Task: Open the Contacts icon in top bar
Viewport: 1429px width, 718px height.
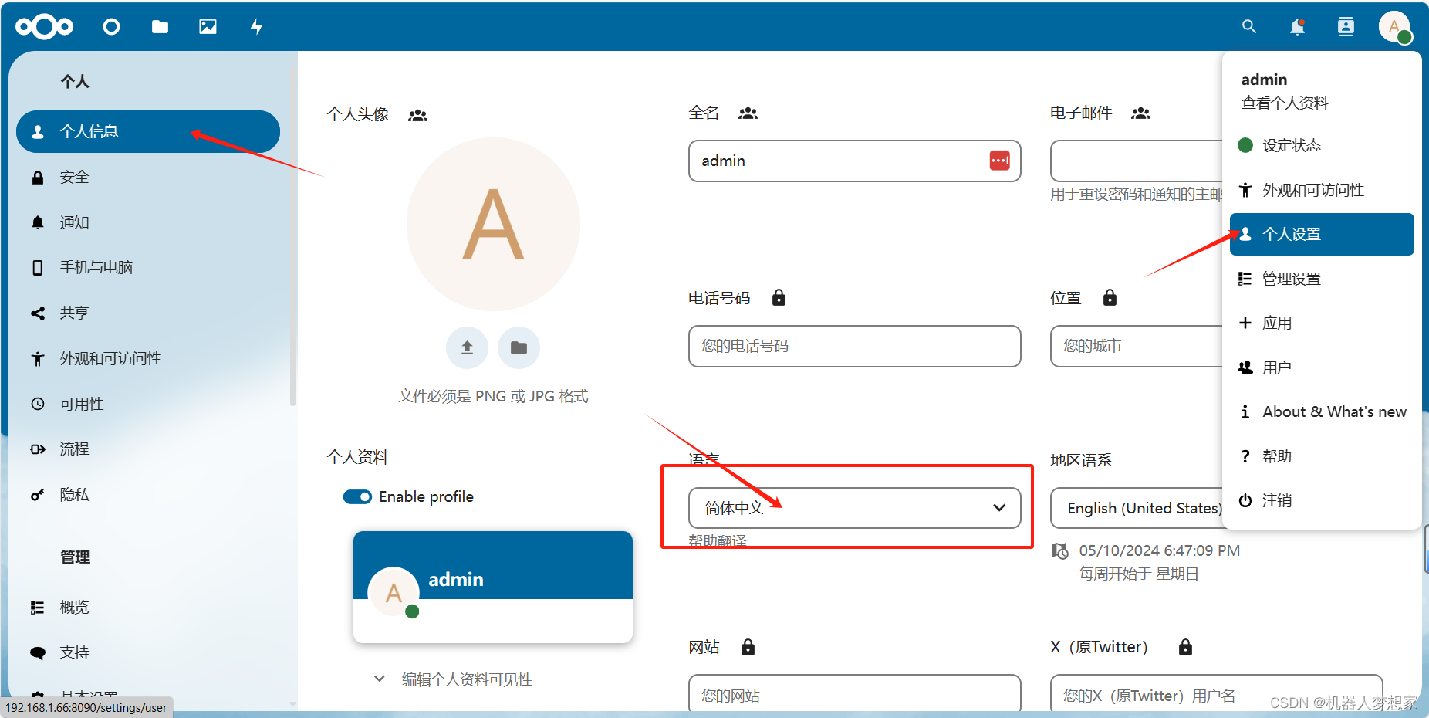Action: 1346,26
